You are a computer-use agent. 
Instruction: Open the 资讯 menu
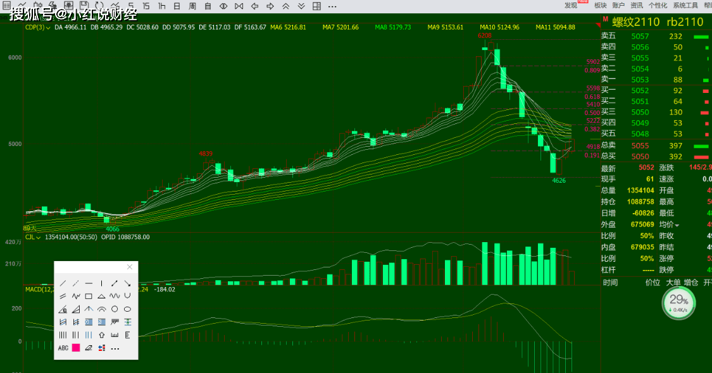(x=636, y=5)
